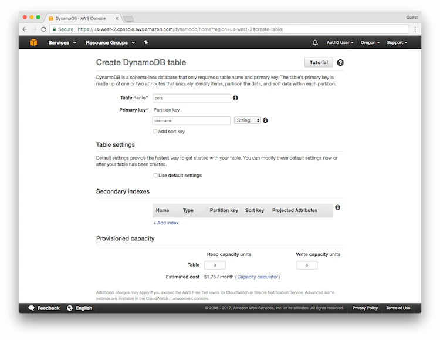Image resolution: width=440 pixels, height=340 pixels.
Task: Click the help question mark icon
Action: click(340, 63)
